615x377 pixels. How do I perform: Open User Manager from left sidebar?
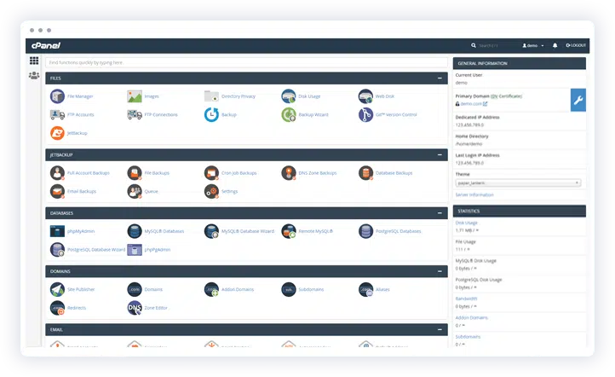[34, 75]
